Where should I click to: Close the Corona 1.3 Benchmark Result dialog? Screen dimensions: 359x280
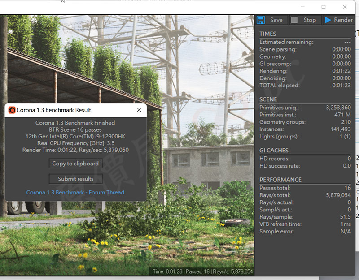click(139, 110)
